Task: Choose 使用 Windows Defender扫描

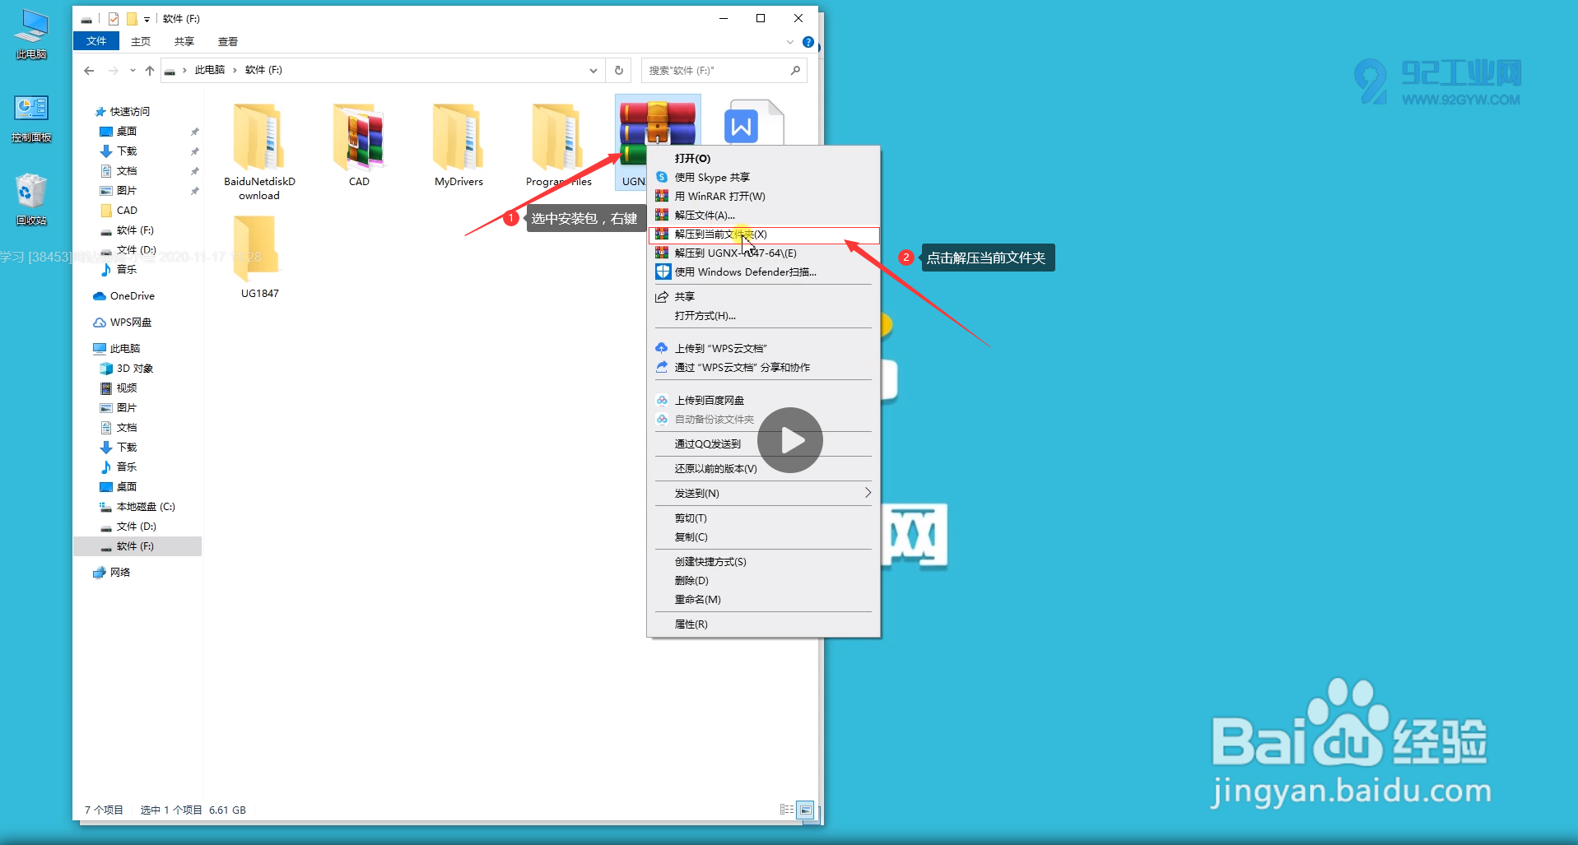Action: click(764, 272)
